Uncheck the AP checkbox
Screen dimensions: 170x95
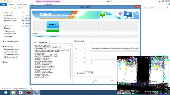pos(76,49)
